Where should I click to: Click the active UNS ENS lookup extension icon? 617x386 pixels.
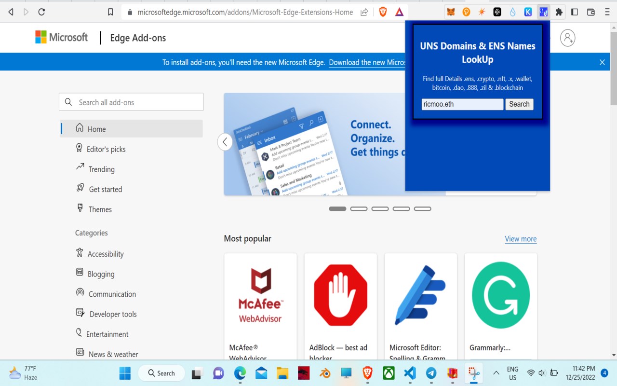(x=543, y=12)
